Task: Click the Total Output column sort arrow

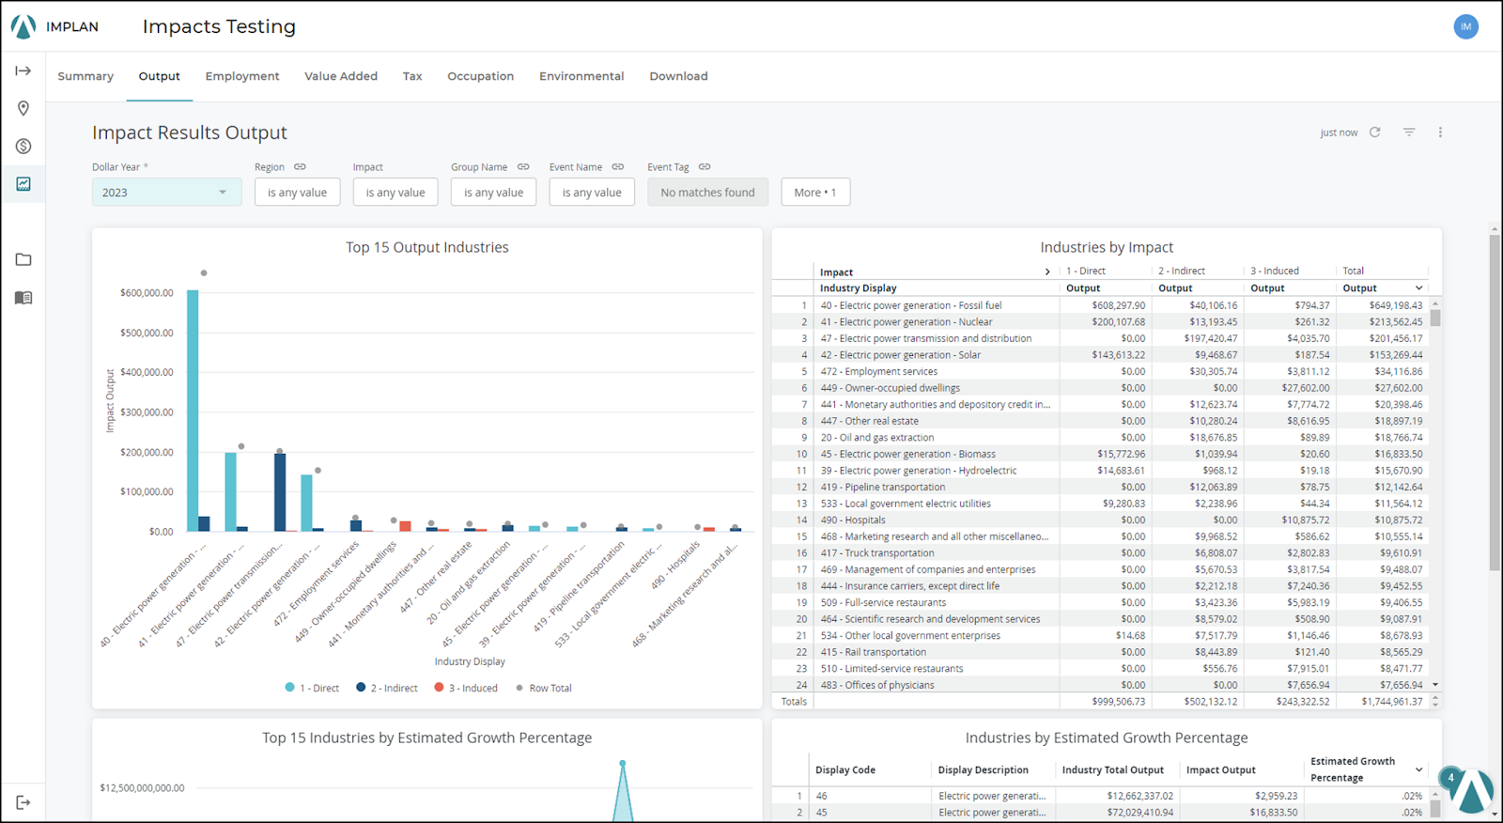Action: (x=1418, y=288)
